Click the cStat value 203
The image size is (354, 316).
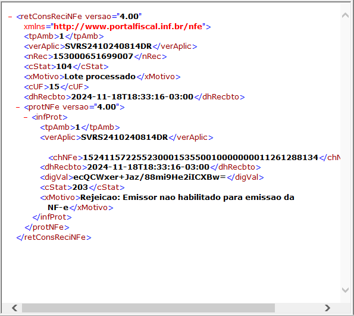coord(80,187)
